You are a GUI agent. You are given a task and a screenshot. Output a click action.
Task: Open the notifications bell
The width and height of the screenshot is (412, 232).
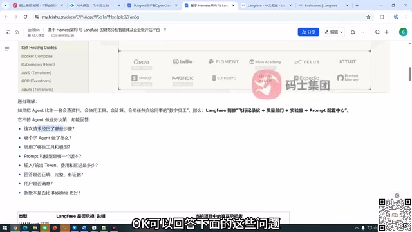point(353,32)
